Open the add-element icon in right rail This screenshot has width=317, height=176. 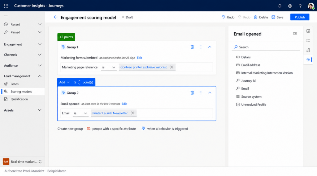pyautogui.click(x=308, y=31)
